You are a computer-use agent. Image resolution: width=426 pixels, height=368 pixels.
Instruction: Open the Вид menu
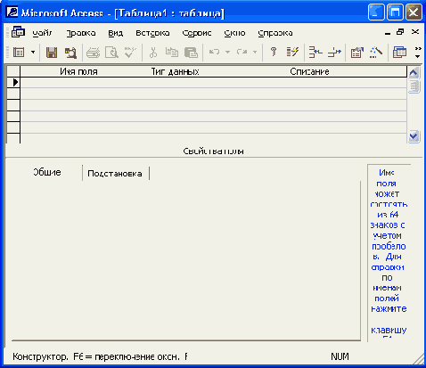point(116,33)
